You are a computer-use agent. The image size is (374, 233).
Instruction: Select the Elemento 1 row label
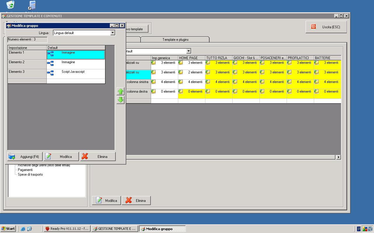click(x=27, y=55)
